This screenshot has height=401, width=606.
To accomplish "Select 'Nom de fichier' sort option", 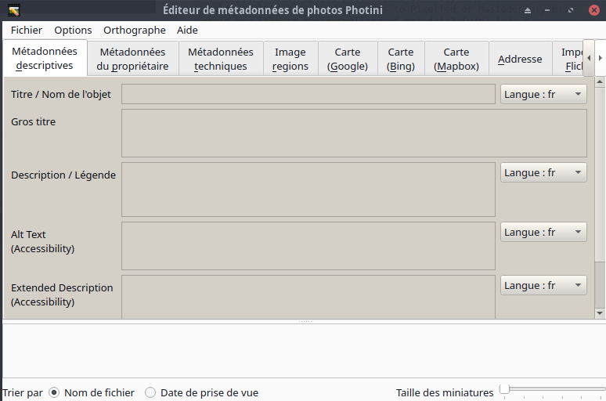I will (54, 392).
